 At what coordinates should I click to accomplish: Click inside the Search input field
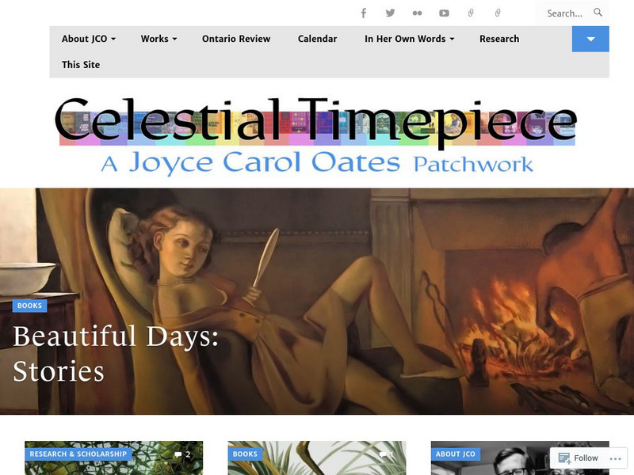(x=563, y=12)
